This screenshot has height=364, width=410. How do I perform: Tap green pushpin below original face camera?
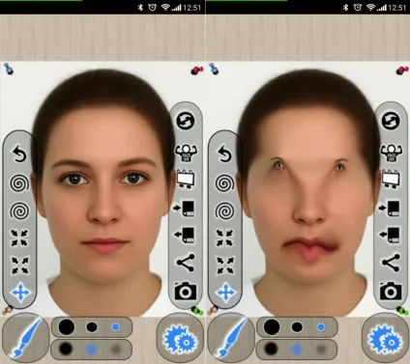[x=197, y=310]
